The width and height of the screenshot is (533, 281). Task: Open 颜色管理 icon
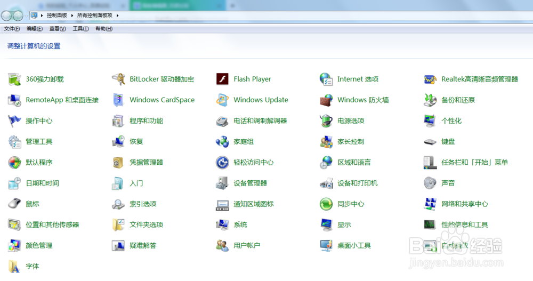(14, 246)
